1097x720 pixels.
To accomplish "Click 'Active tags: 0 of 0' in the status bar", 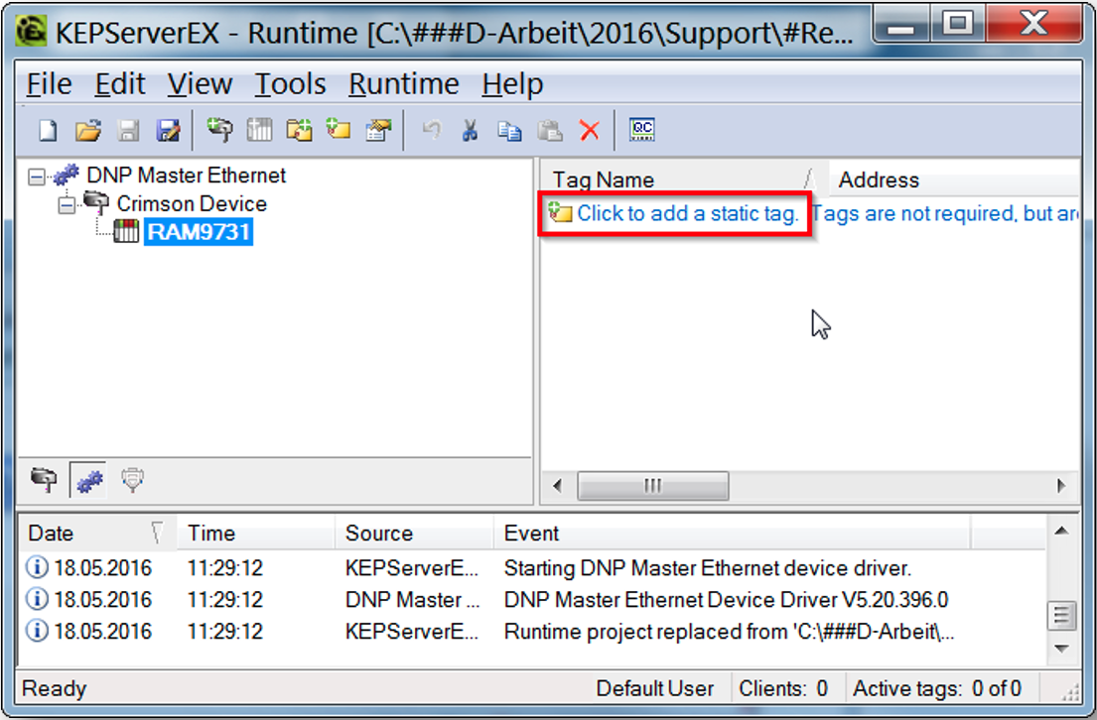I will (x=937, y=688).
